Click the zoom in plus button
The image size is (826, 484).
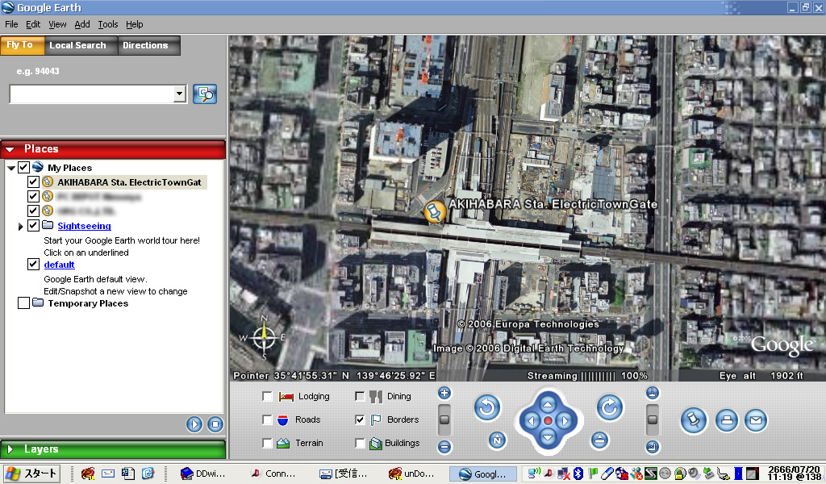click(x=444, y=393)
